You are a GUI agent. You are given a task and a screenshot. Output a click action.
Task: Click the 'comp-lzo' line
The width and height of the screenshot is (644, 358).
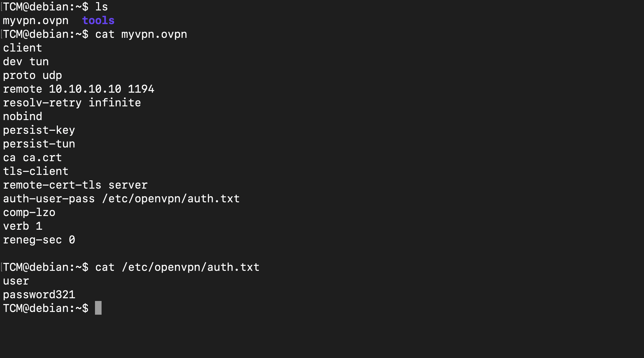coord(29,213)
